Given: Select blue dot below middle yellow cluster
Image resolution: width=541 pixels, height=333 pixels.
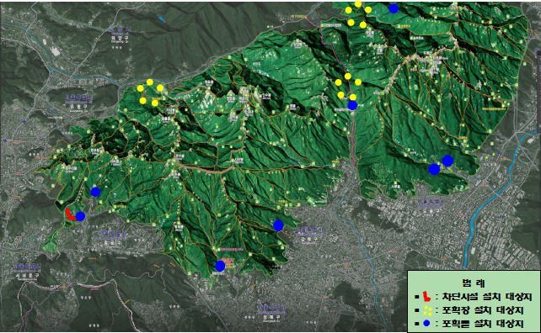Looking at the screenshot, I should (352, 105).
